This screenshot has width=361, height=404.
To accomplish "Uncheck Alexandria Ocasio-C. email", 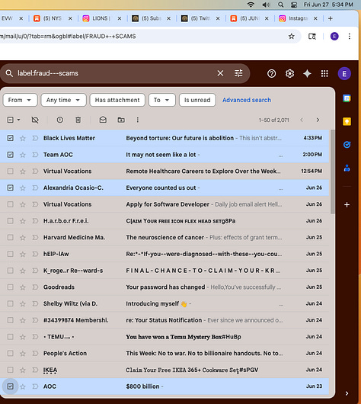I will tap(11, 188).
